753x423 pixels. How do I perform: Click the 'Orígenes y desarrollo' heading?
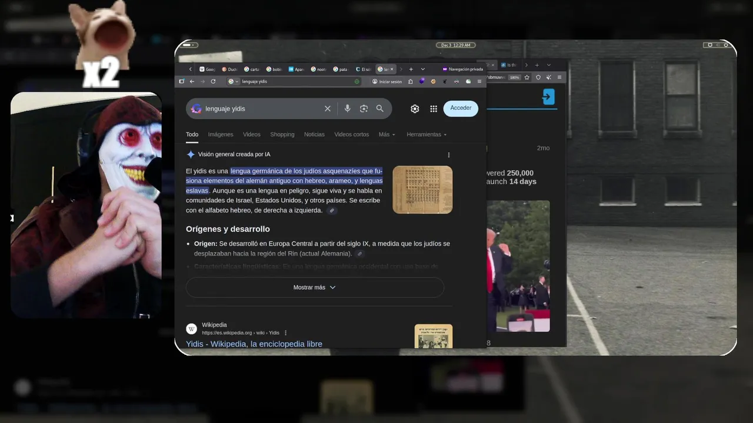pyautogui.click(x=228, y=229)
